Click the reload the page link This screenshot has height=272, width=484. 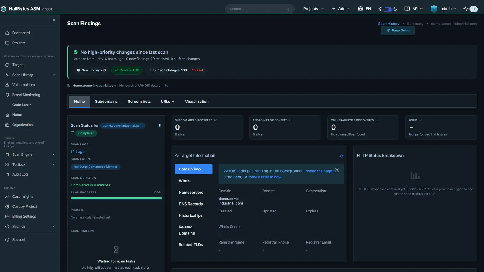click(319, 171)
